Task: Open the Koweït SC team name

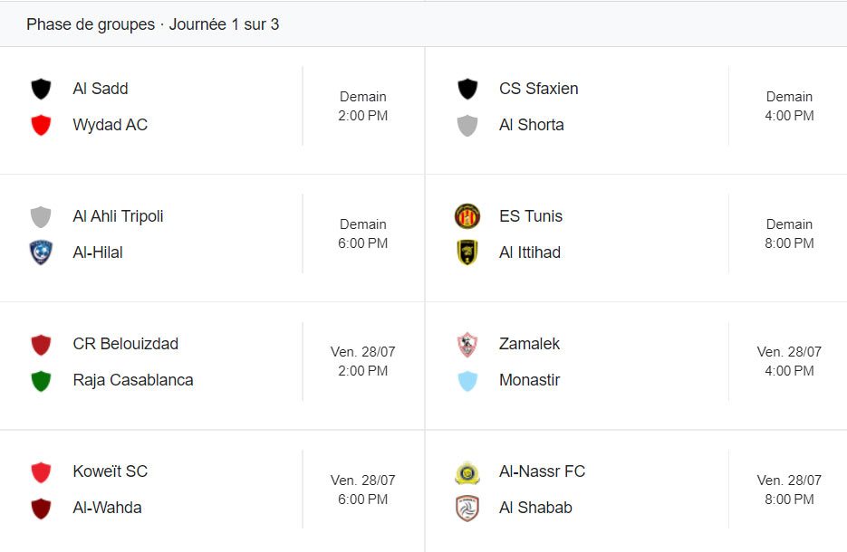Action: (110, 471)
